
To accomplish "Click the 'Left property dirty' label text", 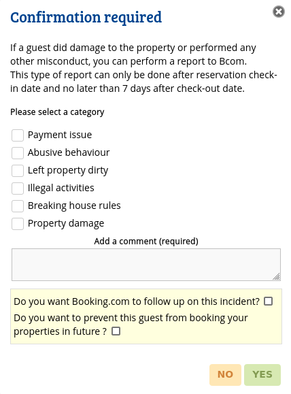I will pos(68,171).
